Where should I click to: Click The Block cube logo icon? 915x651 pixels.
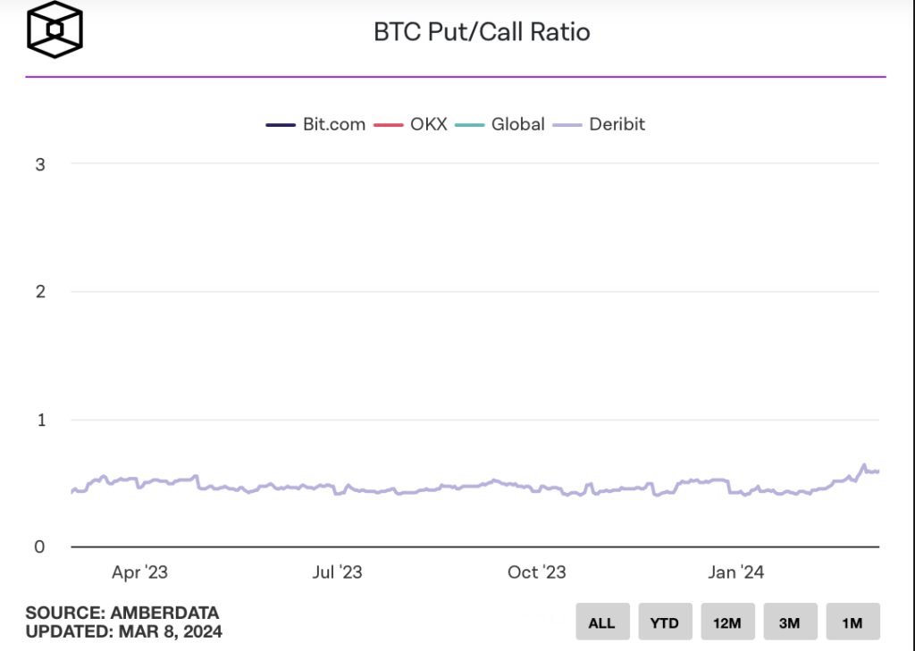coord(55,32)
